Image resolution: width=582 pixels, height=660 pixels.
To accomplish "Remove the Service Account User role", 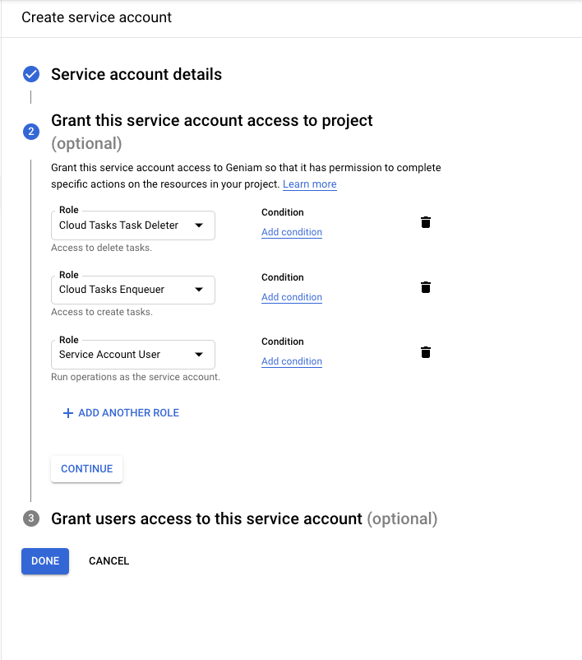I will (x=425, y=352).
